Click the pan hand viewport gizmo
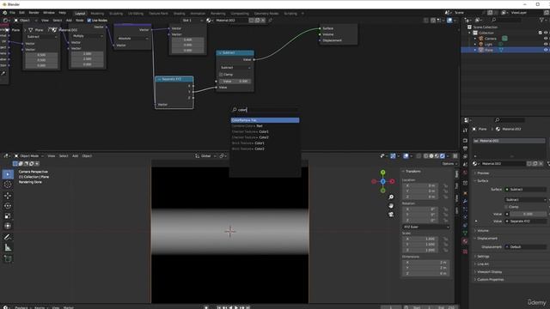The width and height of the screenshot is (550, 309). click(391, 206)
